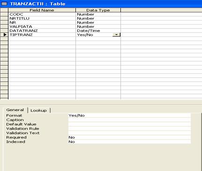202x171 pixels.
Task: Click the Caption property field
Action: tap(129, 120)
